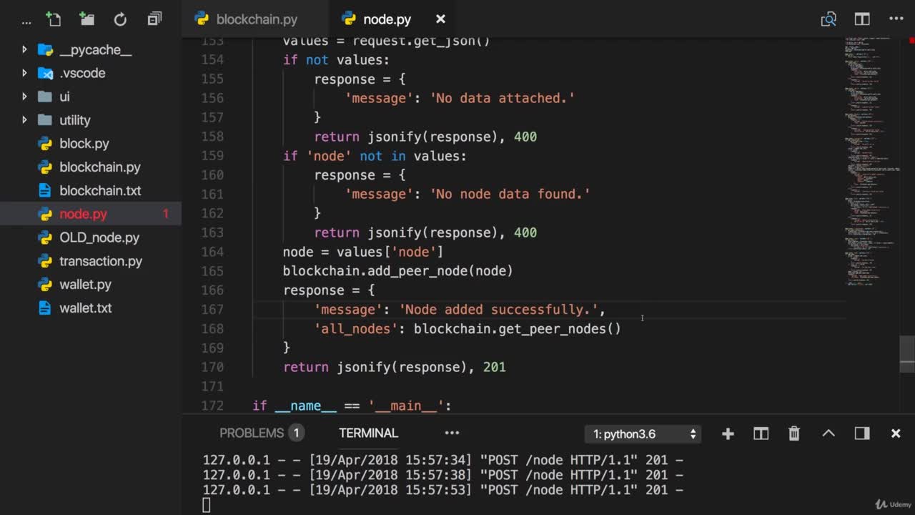Click the utility folder icon

tap(45, 120)
